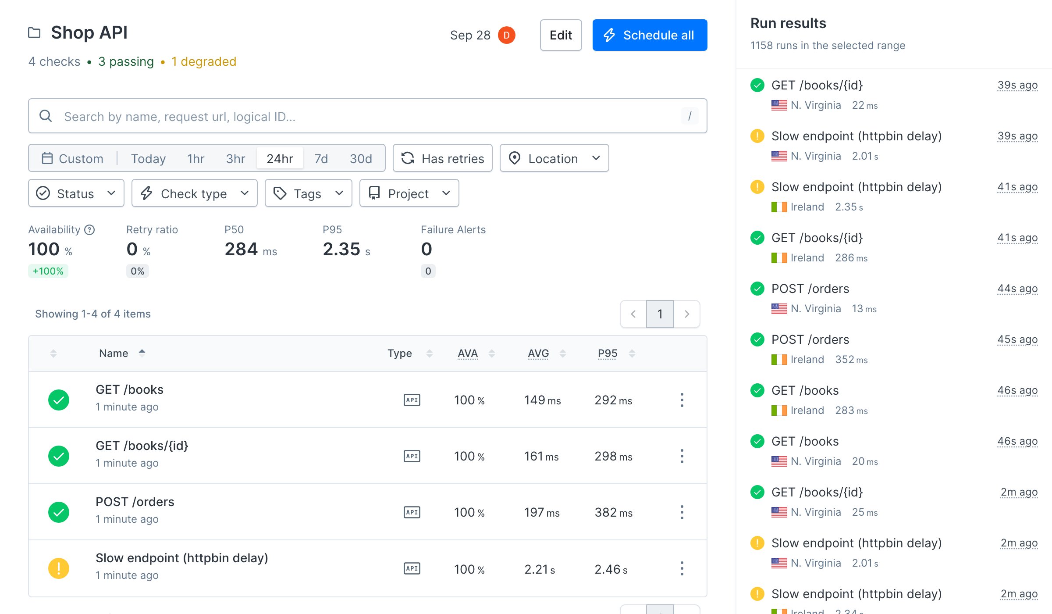Select the 24hr time range
1052x614 pixels.
coord(280,158)
